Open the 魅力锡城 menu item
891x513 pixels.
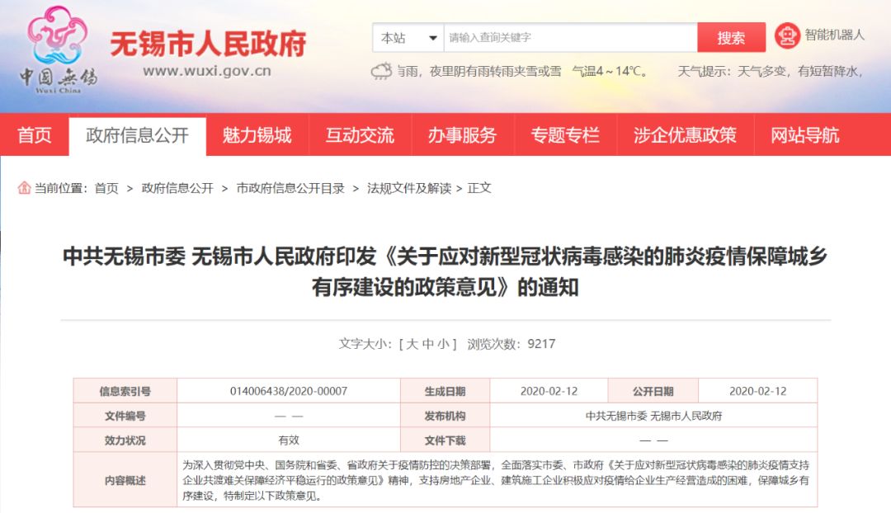[x=257, y=135]
